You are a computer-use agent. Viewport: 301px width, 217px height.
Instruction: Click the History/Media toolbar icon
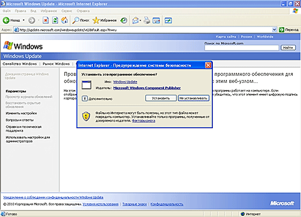[x=123, y=20]
